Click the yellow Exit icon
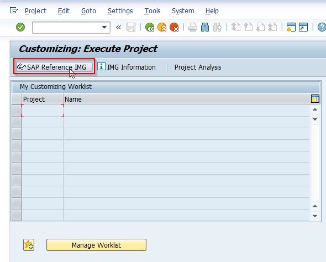 point(162,27)
